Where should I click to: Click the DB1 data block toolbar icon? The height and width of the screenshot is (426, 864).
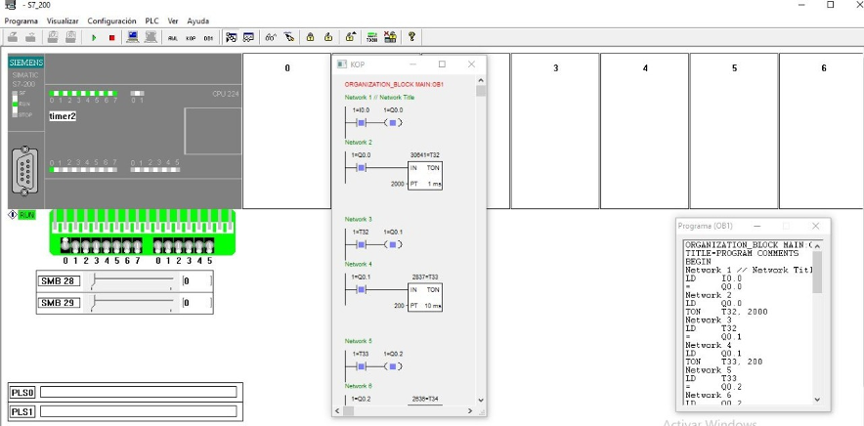[x=208, y=37]
